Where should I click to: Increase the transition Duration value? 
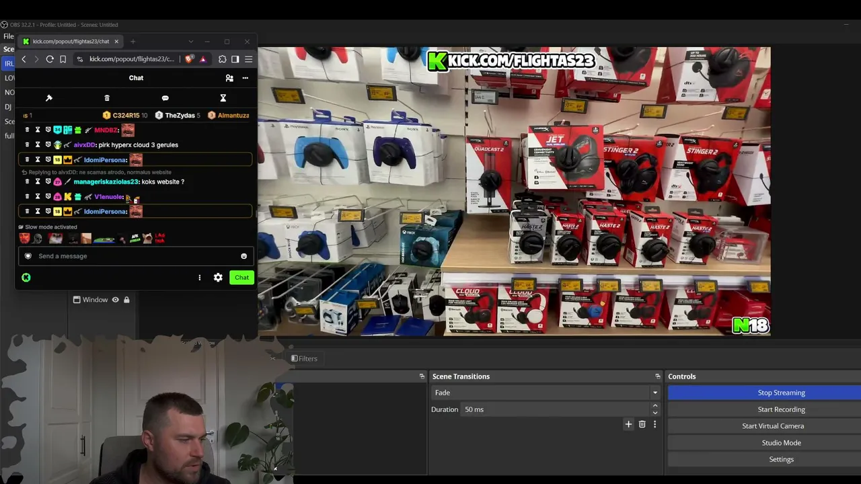654,406
